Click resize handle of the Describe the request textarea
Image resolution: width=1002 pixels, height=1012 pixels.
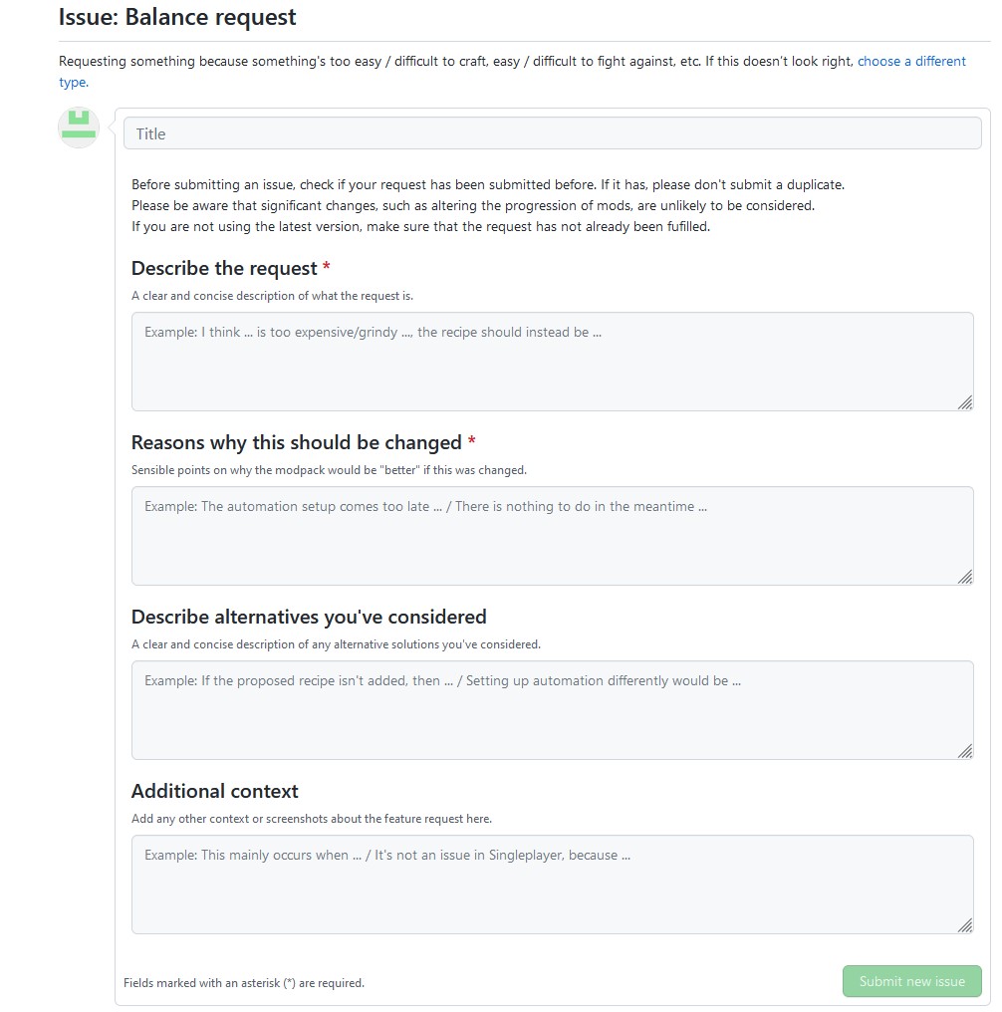[964, 402]
